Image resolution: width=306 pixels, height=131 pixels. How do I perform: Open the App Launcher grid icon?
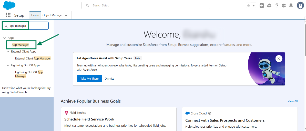(x=8, y=15)
